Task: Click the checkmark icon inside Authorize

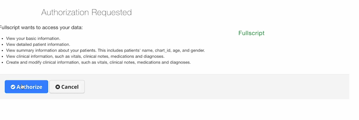Action: tap(13, 87)
